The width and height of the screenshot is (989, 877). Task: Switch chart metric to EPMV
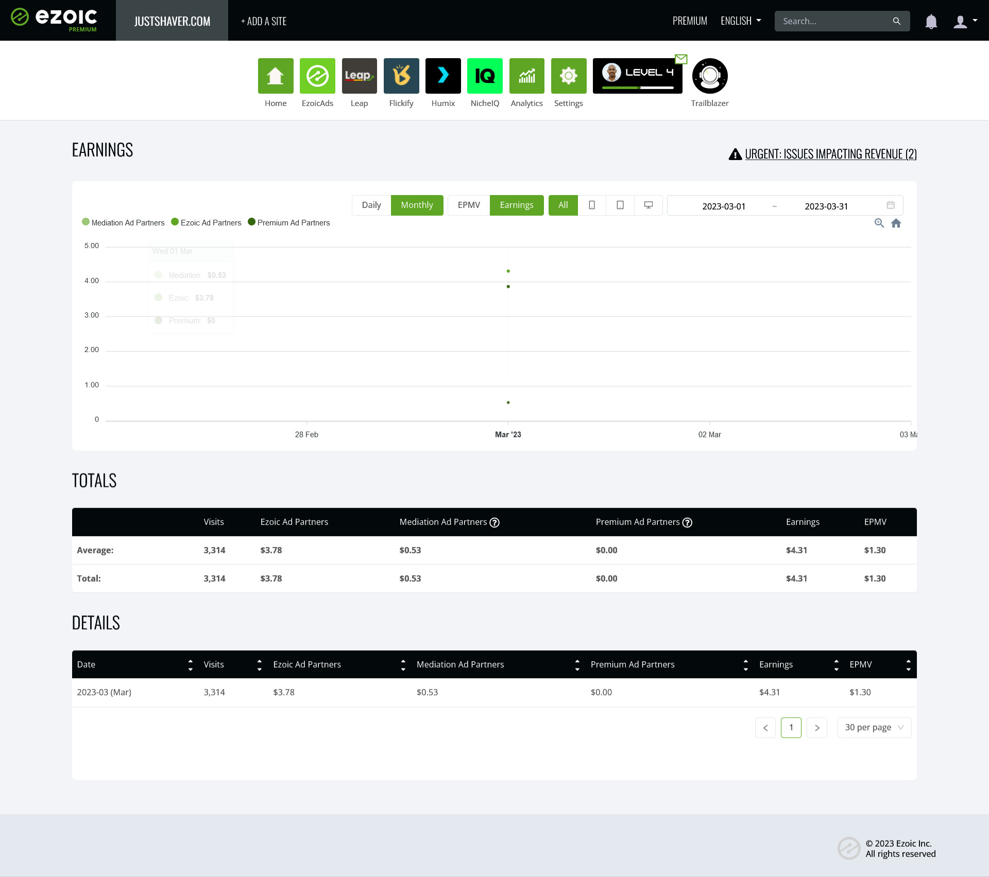(x=469, y=205)
